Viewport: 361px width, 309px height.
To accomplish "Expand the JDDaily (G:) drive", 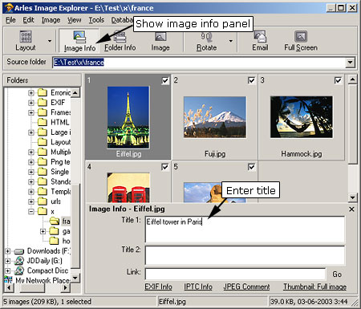I will point(7,261).
